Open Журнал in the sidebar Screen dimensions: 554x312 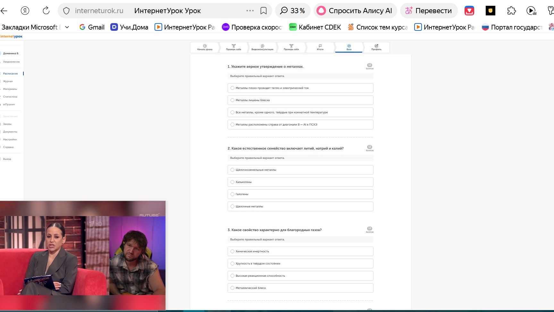coord(8,81)
